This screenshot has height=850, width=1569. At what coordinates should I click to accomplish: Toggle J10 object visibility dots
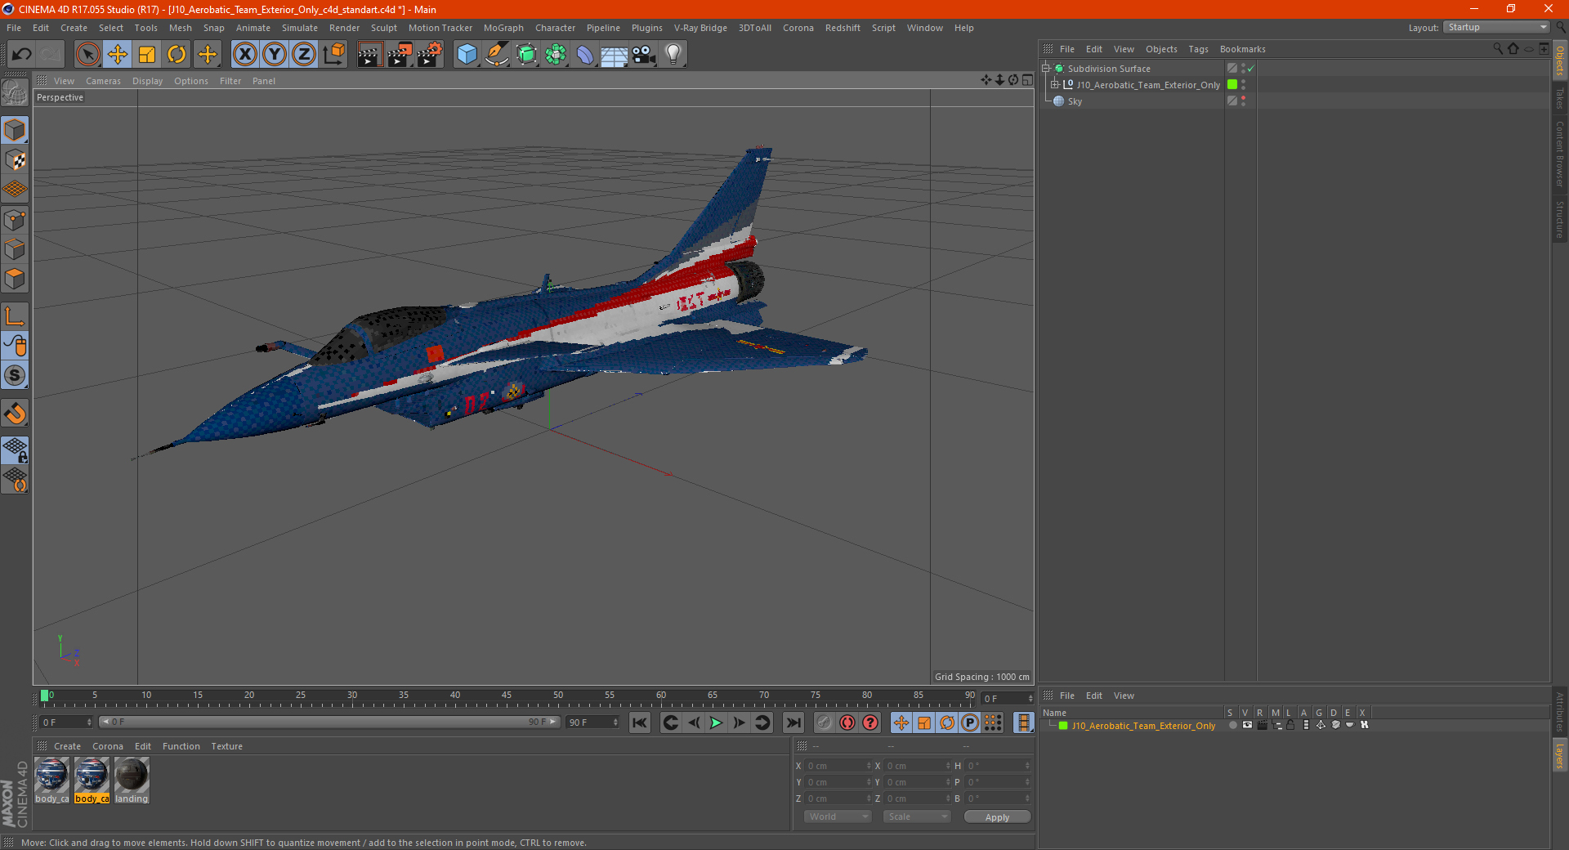click(1243, 84)
